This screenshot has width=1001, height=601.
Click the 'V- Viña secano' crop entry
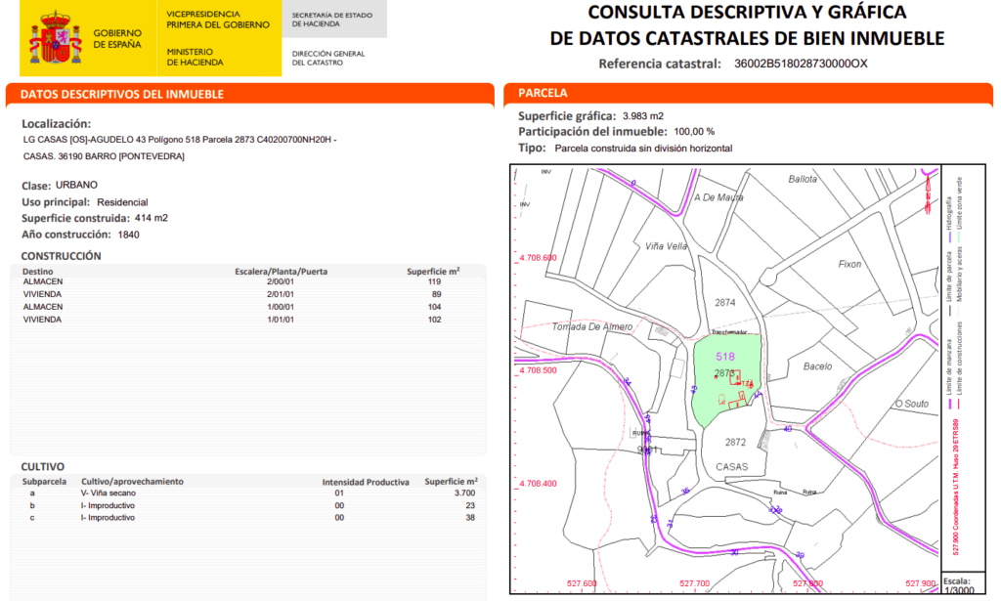click(x=108, y=494)
